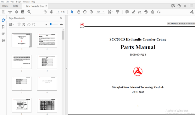This screenshot has width=195, height=115.
Task: Open the File menu
Action: (2, 2)
